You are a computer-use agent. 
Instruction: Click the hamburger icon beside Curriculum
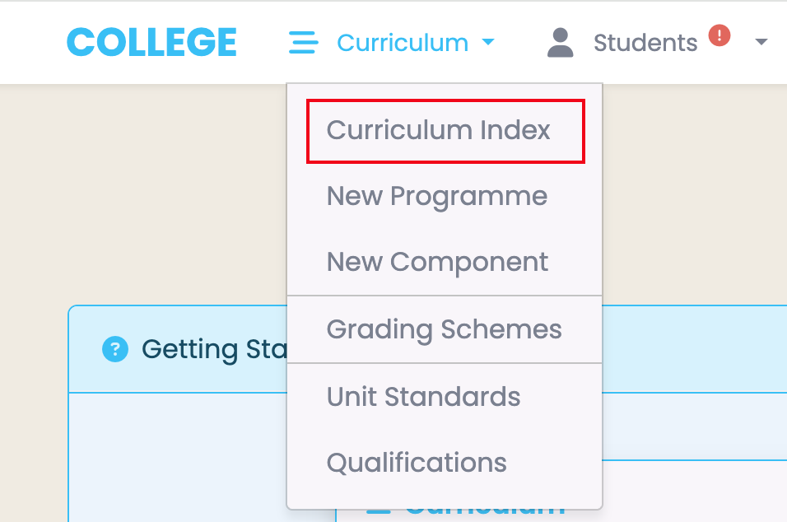point(303,42)
